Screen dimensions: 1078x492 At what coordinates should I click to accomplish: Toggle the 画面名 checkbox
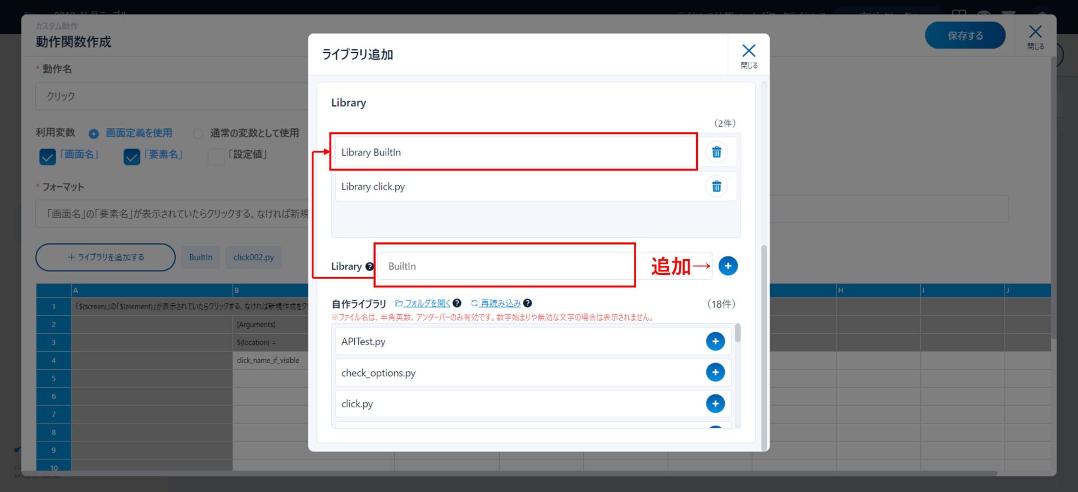coord(48,157)
